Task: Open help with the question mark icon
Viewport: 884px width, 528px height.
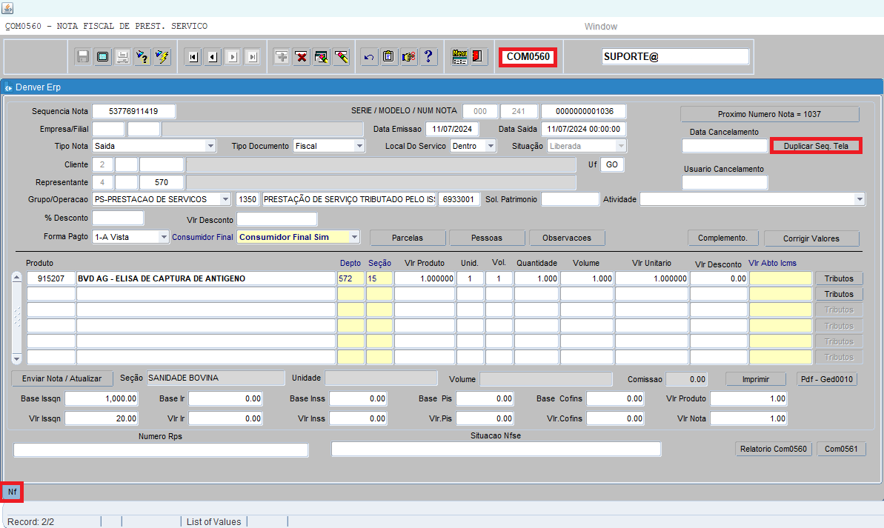Action: click(428, 57)
